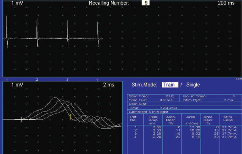Viewport: 242px width, 154px height.
Task: Click peak amplitude value 2.29
Action: click(x=157, y=134)
